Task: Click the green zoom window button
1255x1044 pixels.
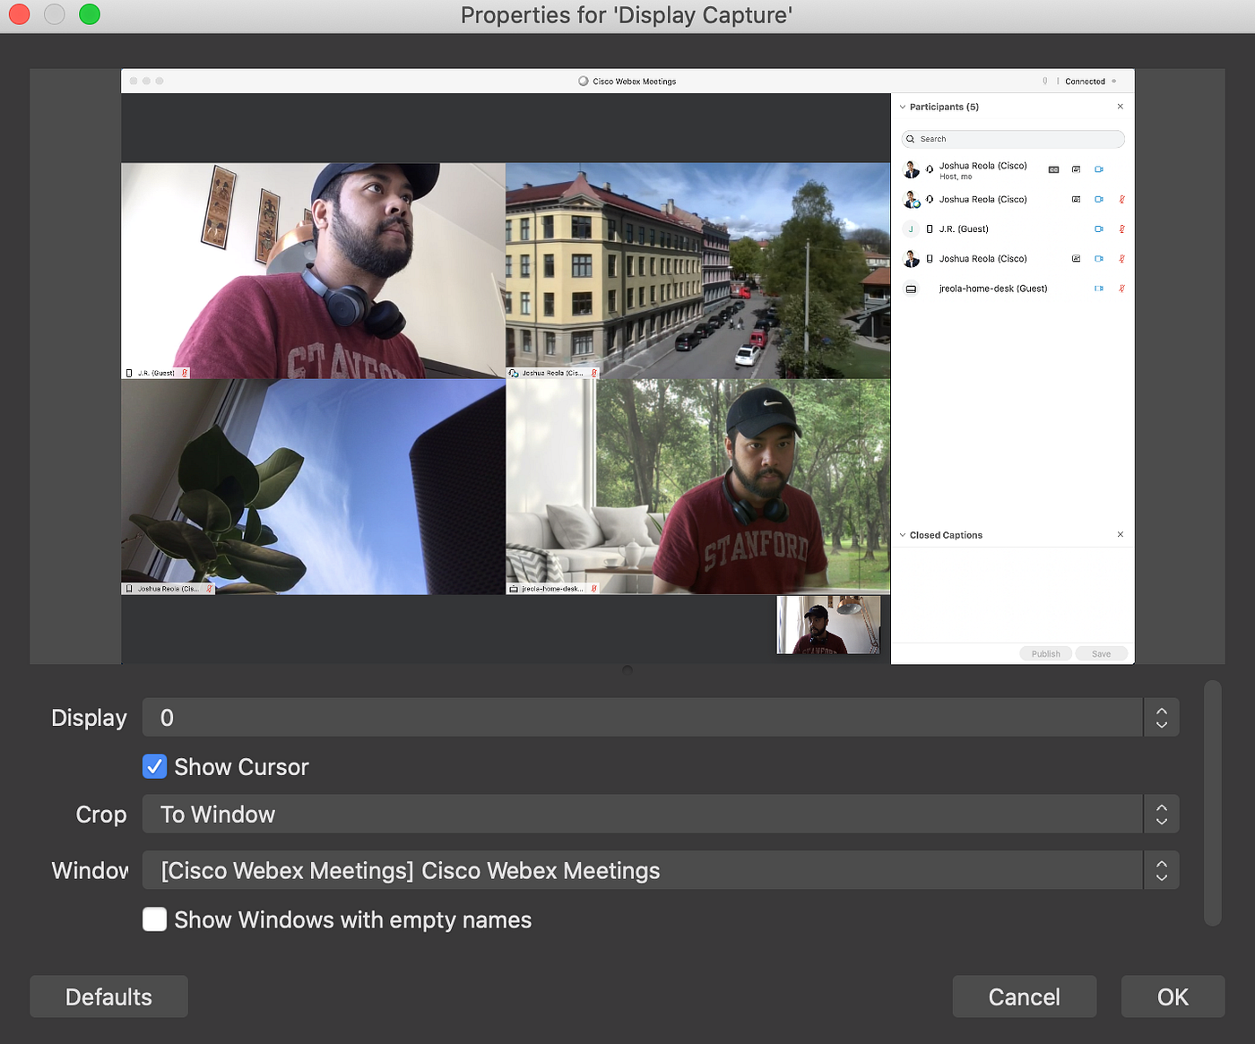Action: point(90,14)
